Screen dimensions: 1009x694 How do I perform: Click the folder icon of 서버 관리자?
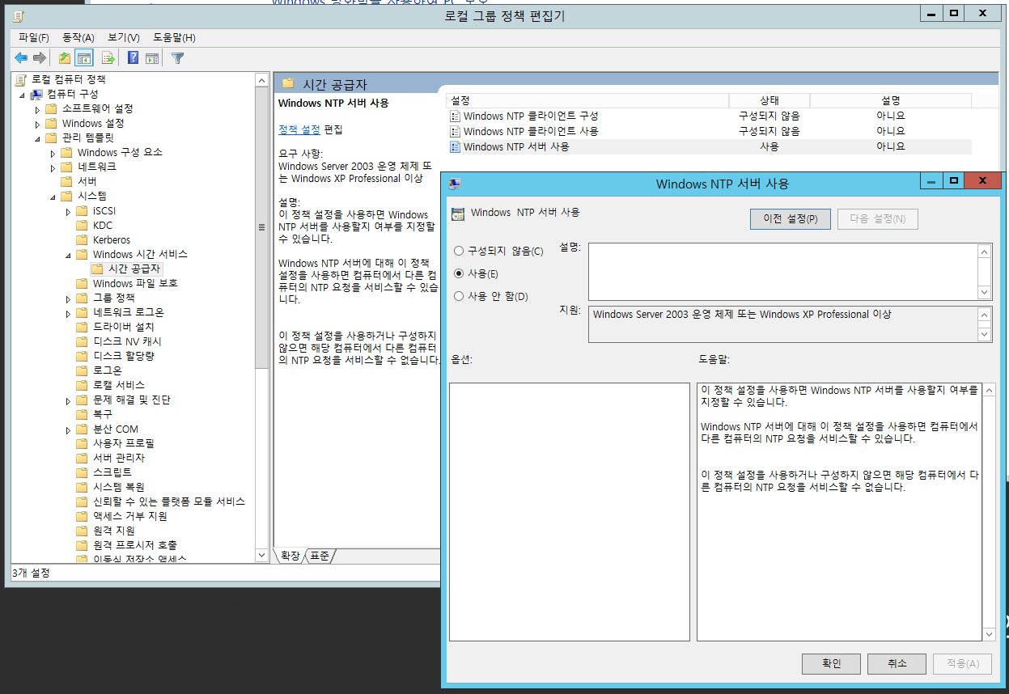tap(82, 458)
